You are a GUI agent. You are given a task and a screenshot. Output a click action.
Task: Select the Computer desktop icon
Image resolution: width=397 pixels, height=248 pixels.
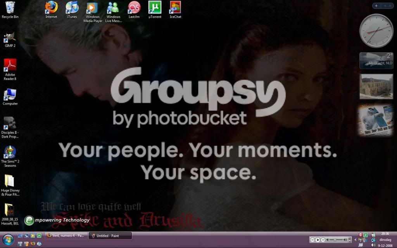point(10,97)
